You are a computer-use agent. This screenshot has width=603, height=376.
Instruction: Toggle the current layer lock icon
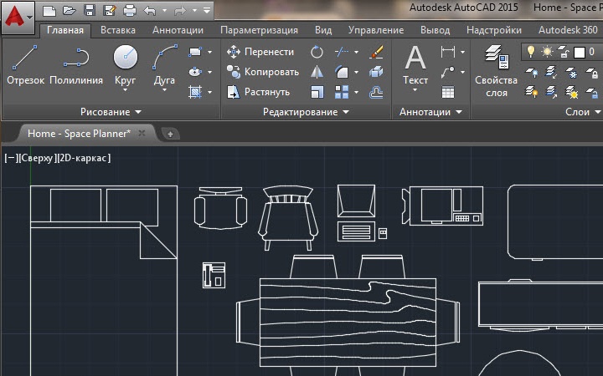564,52
